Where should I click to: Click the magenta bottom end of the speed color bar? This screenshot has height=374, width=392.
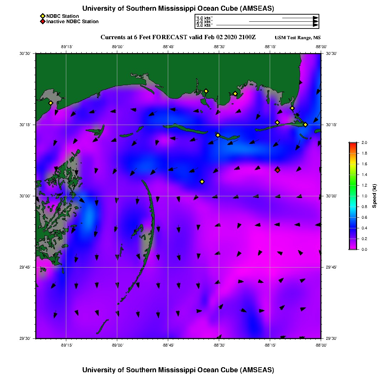[x=352, y=248]
